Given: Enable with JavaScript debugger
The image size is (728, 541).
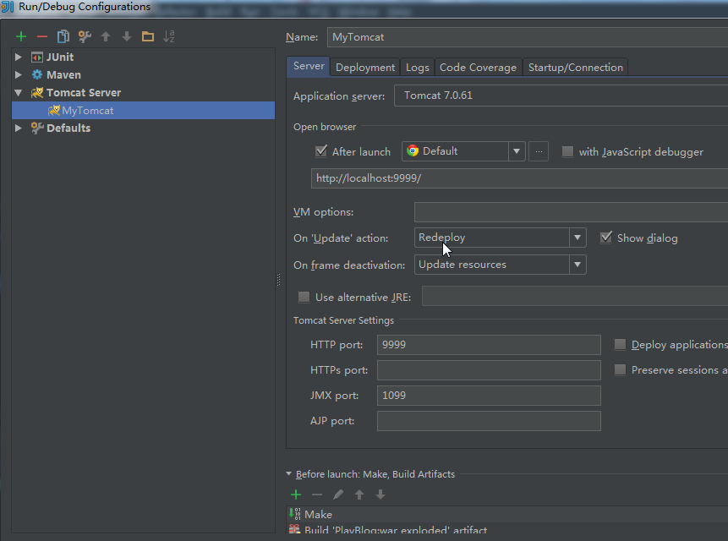Looking at the screenshot, I should 567,151.
